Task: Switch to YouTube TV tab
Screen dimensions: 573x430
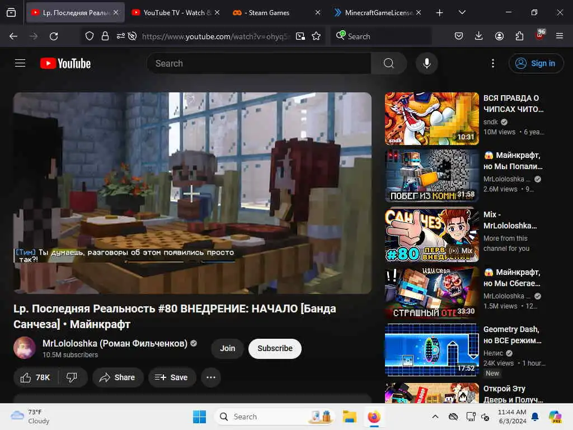Action: (x=175, y=12)
